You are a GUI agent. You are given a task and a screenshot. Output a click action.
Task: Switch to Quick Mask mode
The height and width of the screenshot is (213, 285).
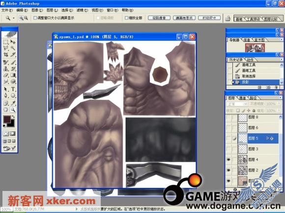pyautogui.click(x=13, y=134)
